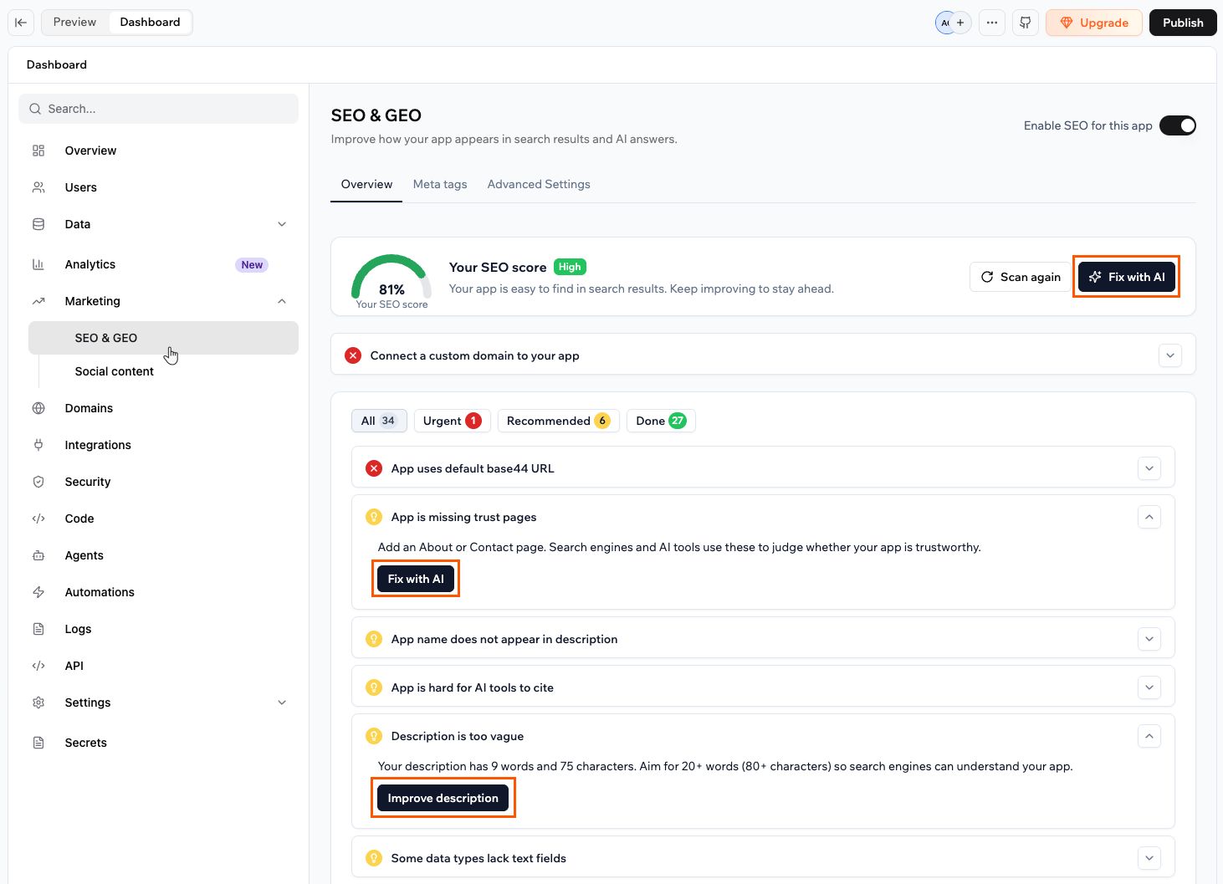Switch to Preview mode
This screenshot has width=1223, height=884.
coord(74,22)
